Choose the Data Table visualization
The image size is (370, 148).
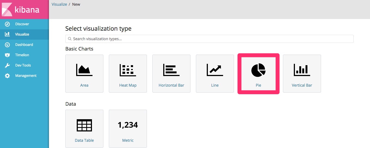[84, 129]
